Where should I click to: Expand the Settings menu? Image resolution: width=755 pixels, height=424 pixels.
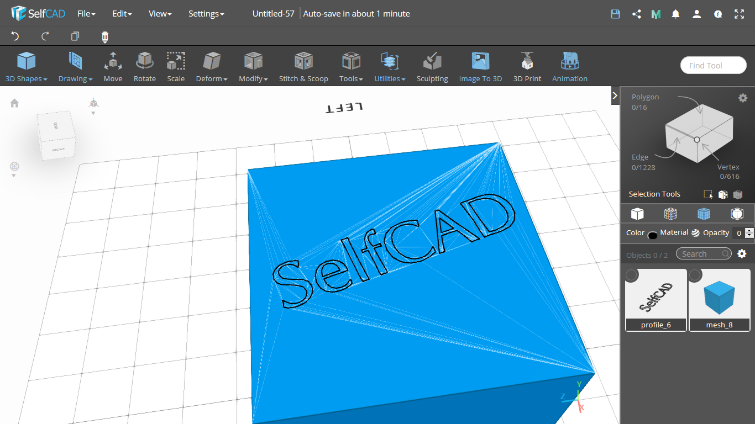[206, 14]
